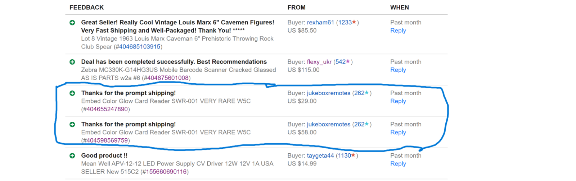Open Mean Well item 155660690116
Screen dimensions: 576x181
click(x=166, y=172)
